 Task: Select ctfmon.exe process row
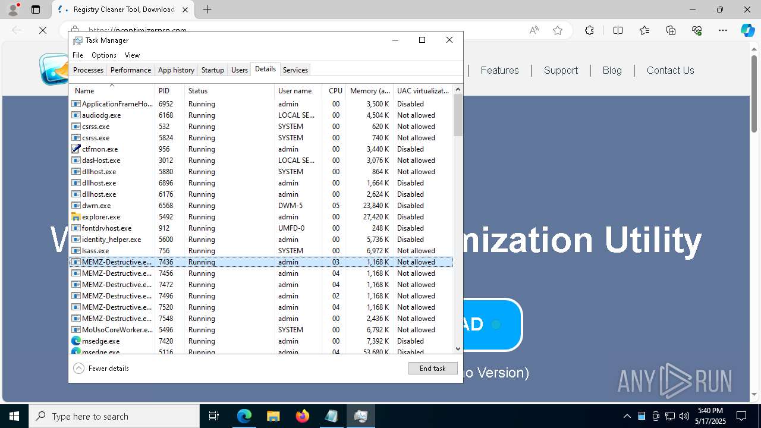(x=261, y=149)
